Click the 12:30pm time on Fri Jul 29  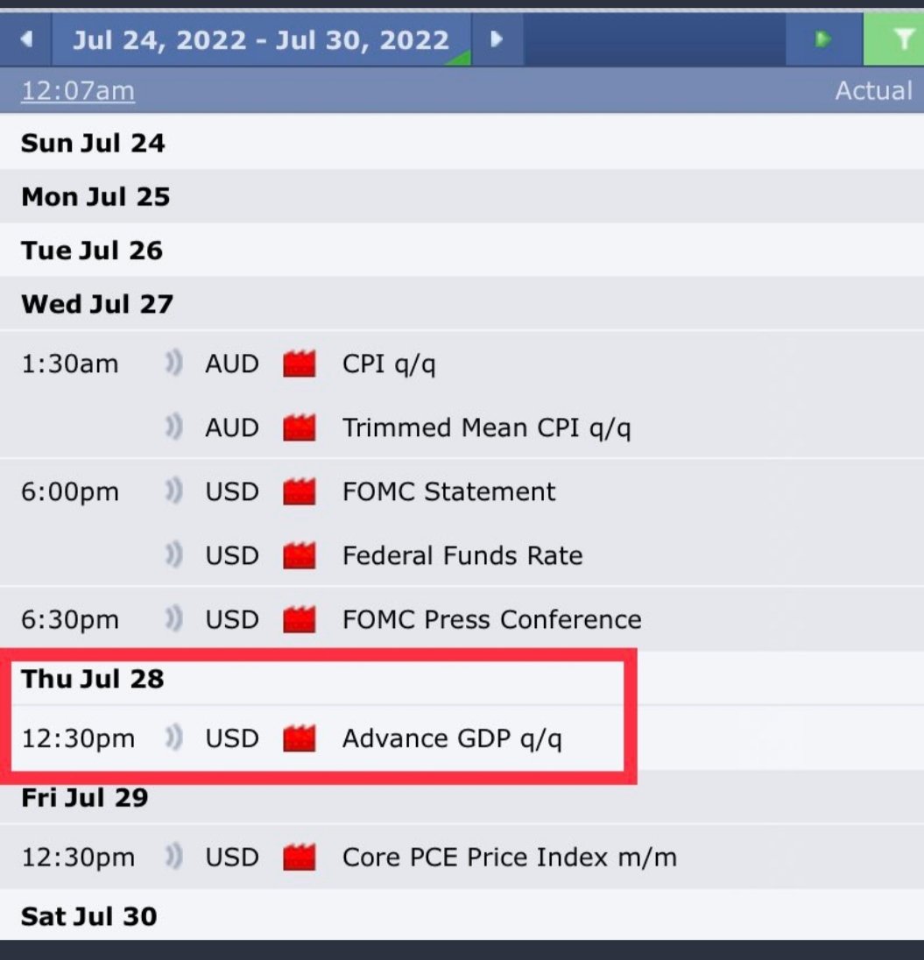(78, 858)
